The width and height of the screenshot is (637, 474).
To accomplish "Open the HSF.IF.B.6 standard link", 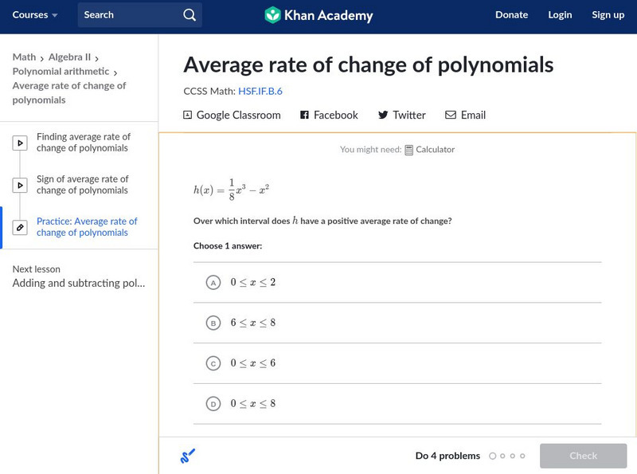I will coord(260,92).
